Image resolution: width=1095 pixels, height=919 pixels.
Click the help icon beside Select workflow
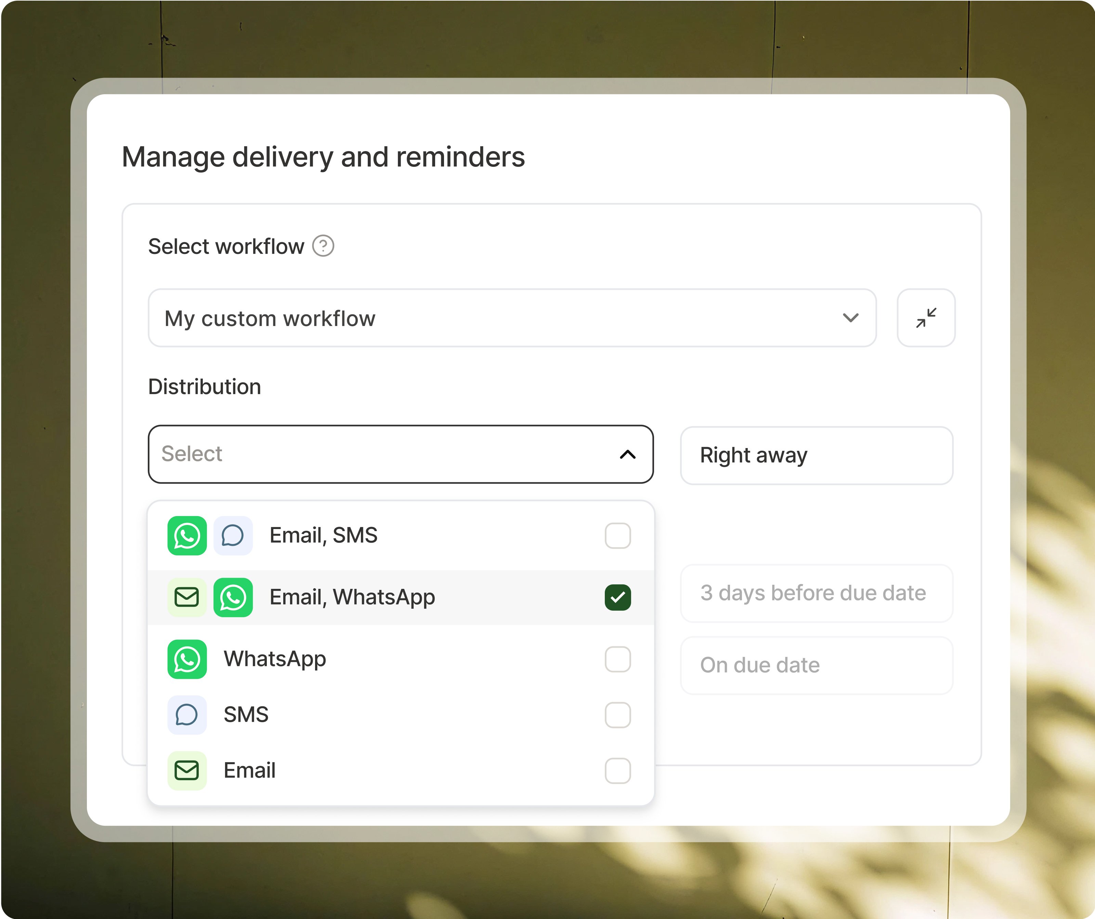[x=323, y=246]
